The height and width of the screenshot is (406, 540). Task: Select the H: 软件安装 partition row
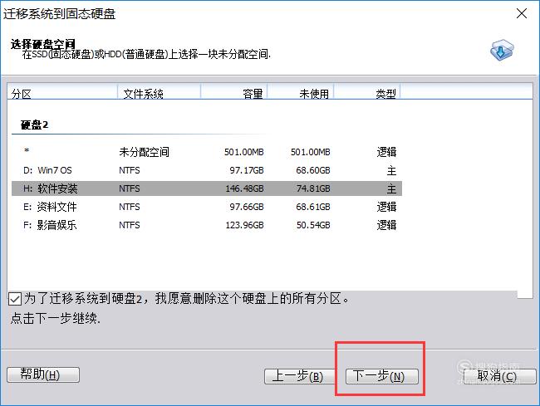click(207, 188)
